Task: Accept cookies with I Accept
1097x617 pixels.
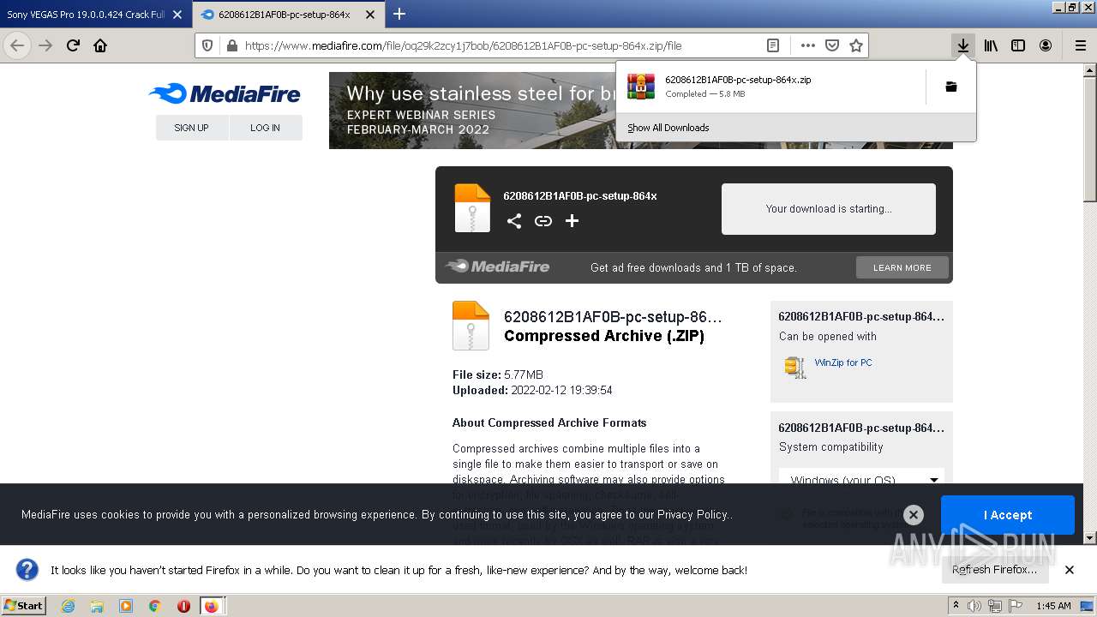Action: click(1007, 515)
